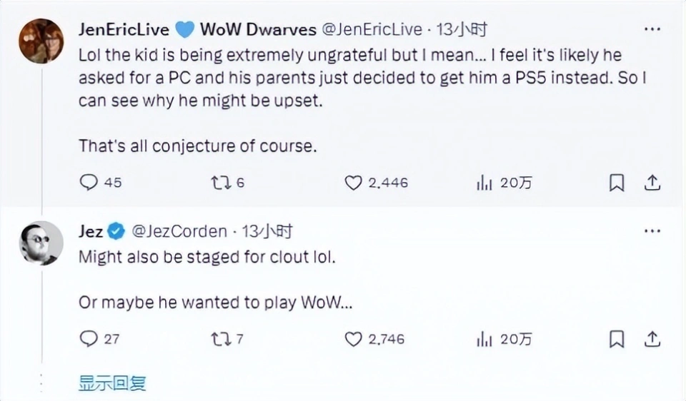686x401 pixels.
Task: Retweet JenEricLive's PS5 tweet
Action: 220,183
